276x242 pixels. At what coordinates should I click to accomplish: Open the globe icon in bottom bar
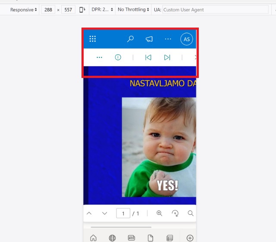point(112,238)
